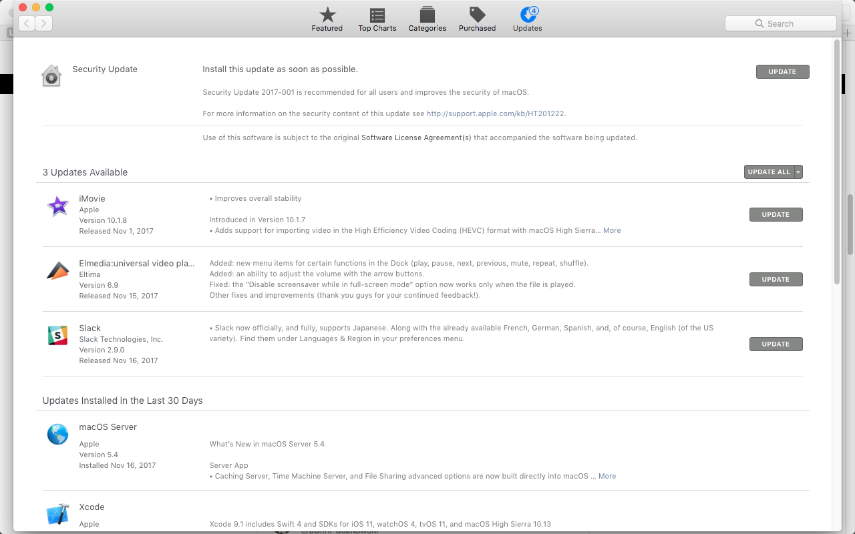Open the Updates icon with badge 4
The image size is (855, 534).
click(528, 14)
